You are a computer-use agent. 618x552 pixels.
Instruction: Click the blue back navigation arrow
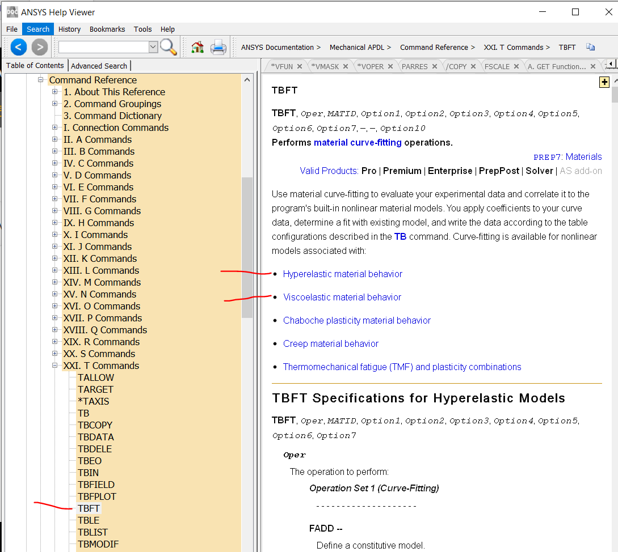(x=19, y=47)
